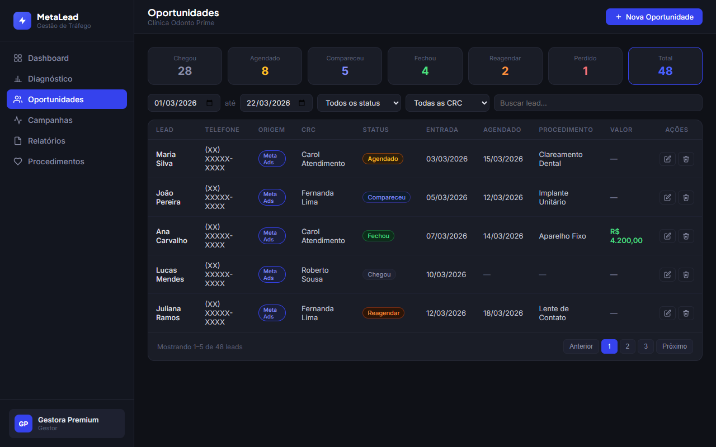Image resolution: width=716 pixels, height=447 pixels.
Task: Edit Juliana Ramos lead row
Action: [x=667, y=313]
